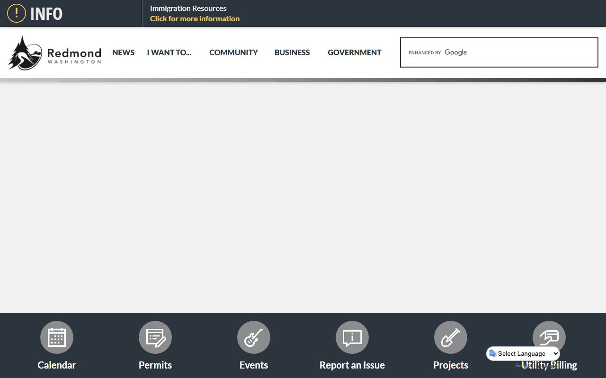This screenshot has width=606, height=378.
Task: Click the exclamation alert icon beside INFO
Action: point(17,13)
